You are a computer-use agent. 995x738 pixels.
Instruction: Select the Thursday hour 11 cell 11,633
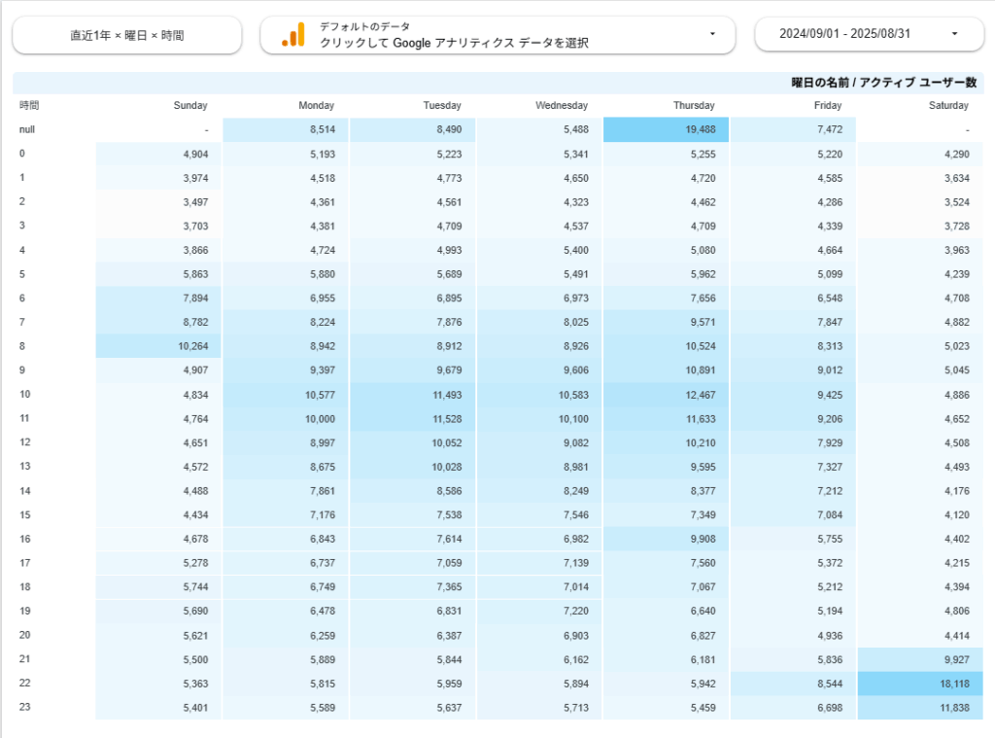[666, 419]
